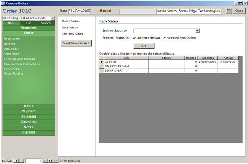Expand the Custom section
This screenshot has height=164, width=248.
tap(29, 132)
